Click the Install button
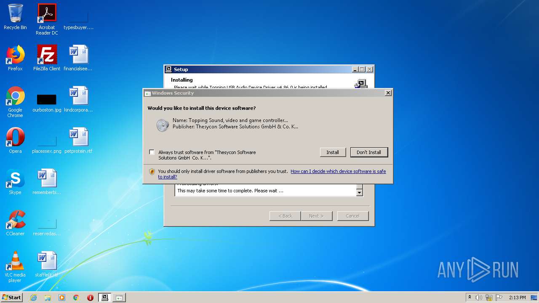 (x=333, y=152)
